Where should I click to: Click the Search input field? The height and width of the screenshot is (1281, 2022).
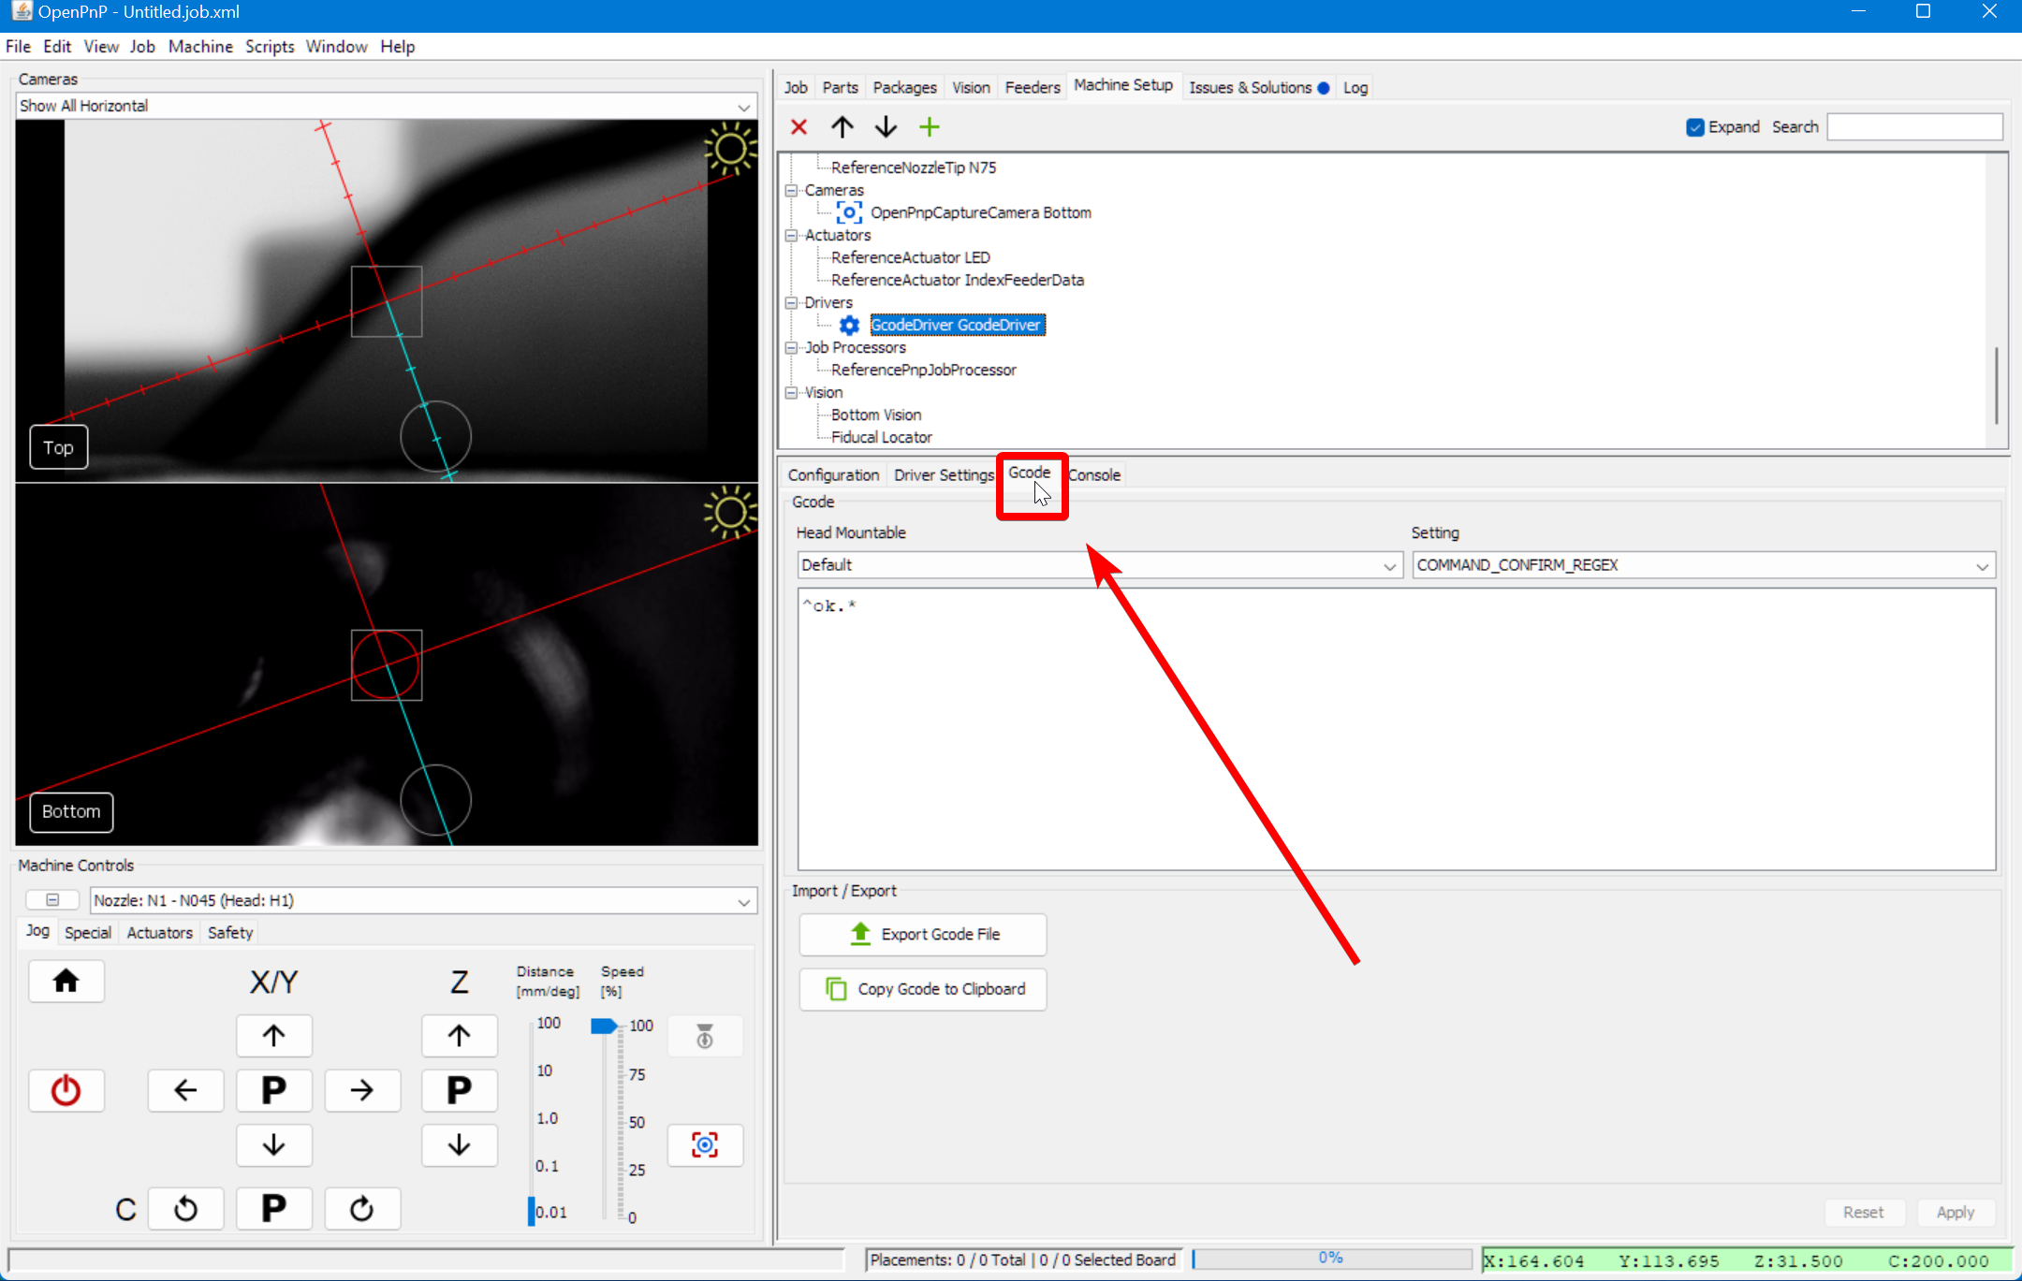point(1914,127)
